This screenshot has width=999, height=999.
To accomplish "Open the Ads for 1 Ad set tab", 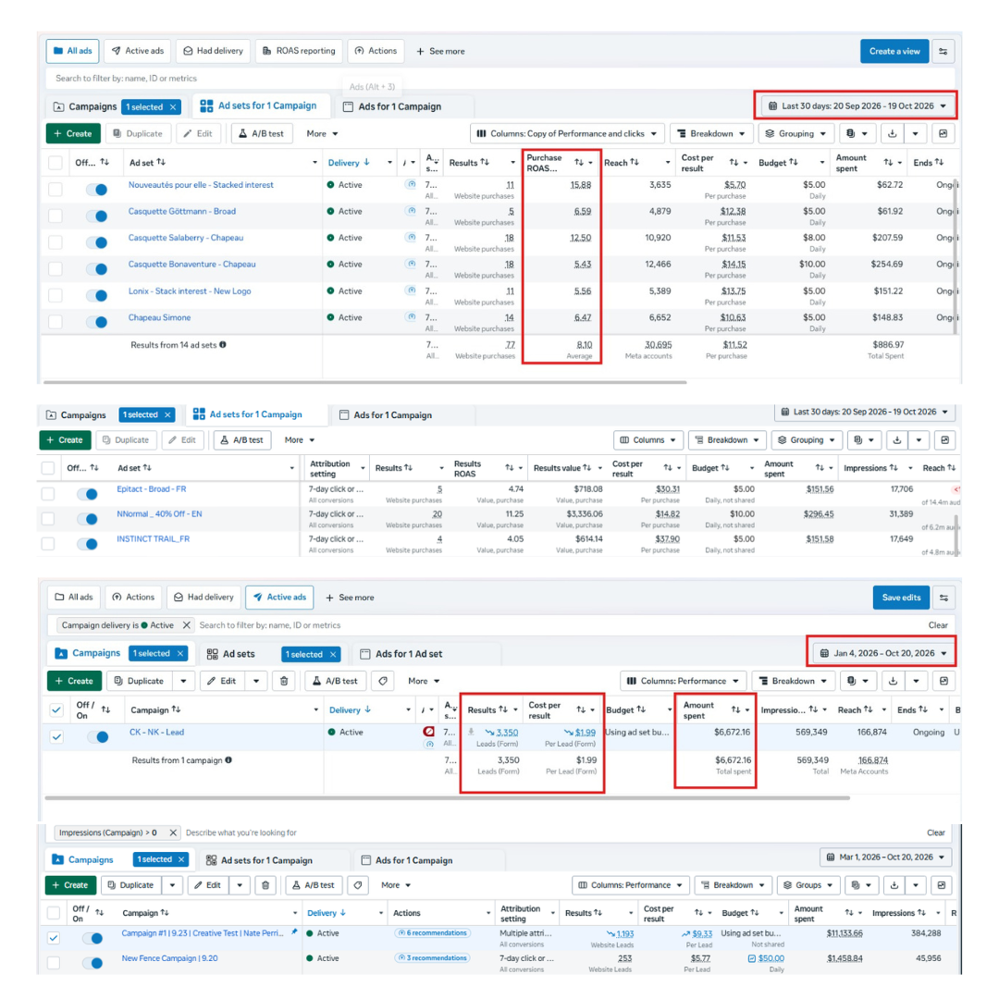I will pos(401,654).
